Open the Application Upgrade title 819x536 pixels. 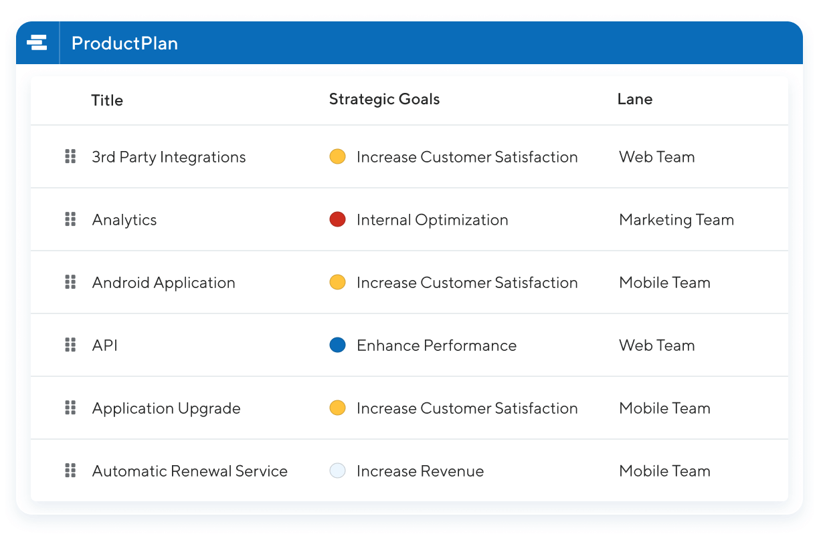click(x=167, y=408)
